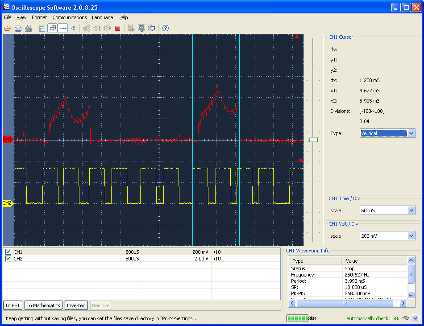The width and height of the screenshot is (424, 326).
Task: Click the list view toolbar icon
Action: point(42,28)
